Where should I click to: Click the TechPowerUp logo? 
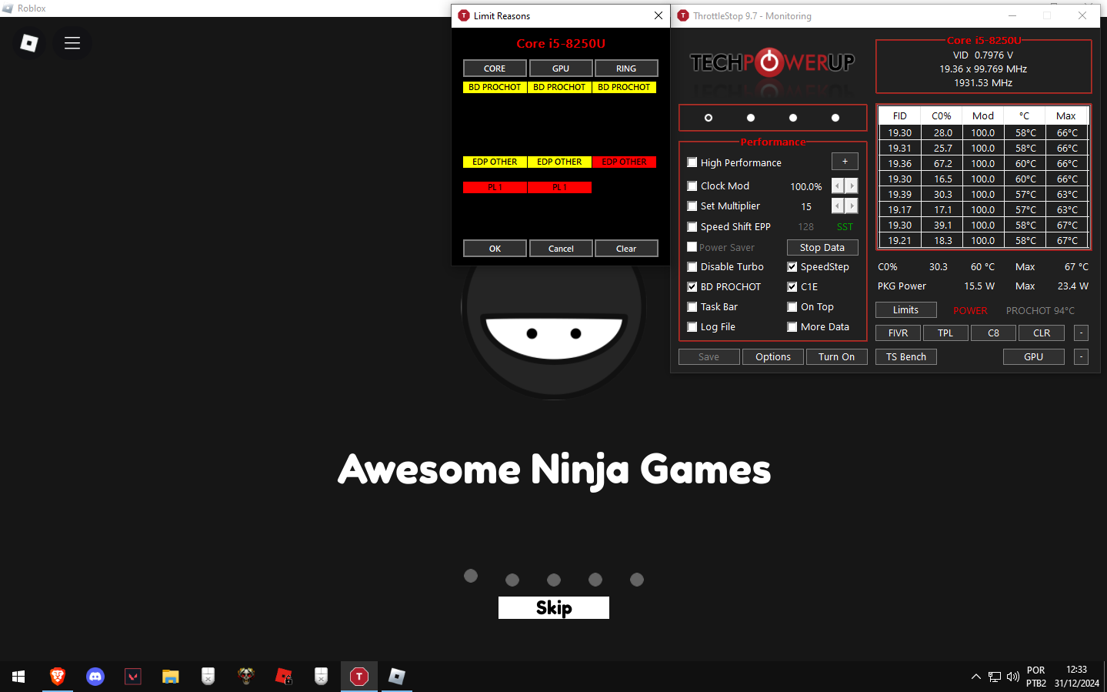click(x=772, y=62)
